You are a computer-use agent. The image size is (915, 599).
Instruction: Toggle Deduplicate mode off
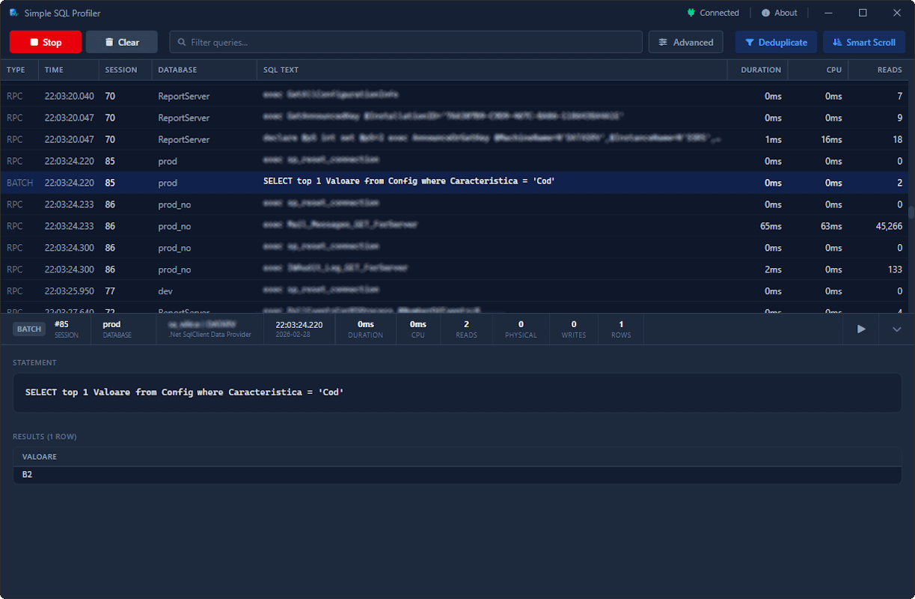(x=776, y=42)
